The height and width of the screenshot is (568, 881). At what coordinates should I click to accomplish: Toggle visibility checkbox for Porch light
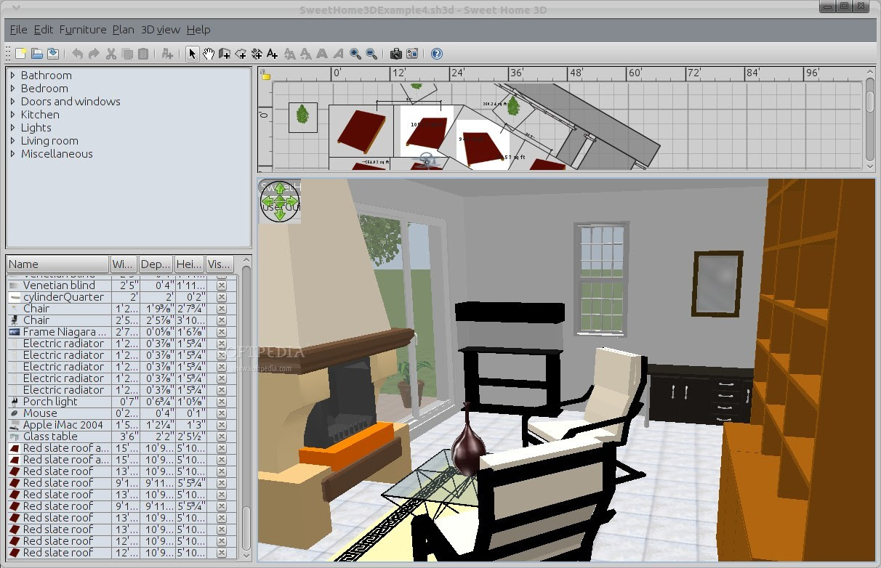point(221,402)
